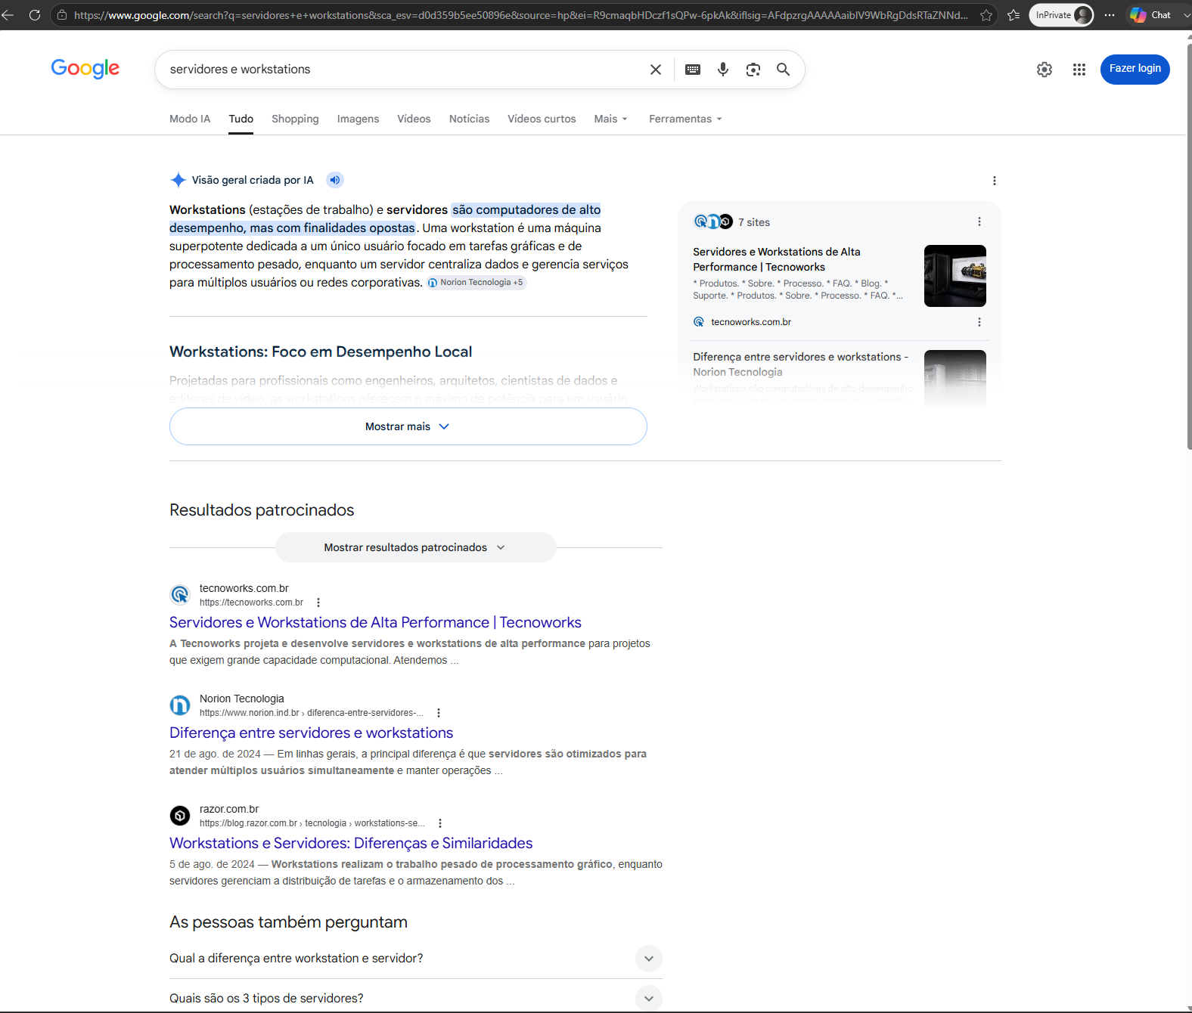
Task: Open Servidores e Workstations de Alta Performance link
Action: pos(375,622)
